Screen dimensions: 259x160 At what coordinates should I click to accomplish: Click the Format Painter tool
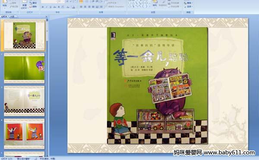(14, 6)
